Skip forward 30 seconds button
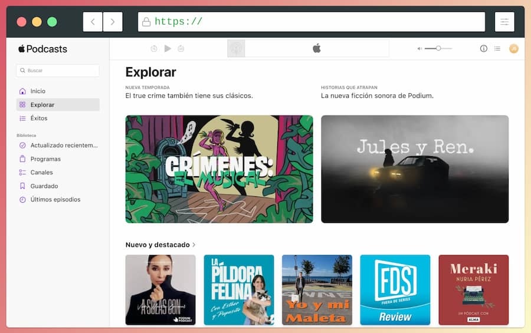531x333 pixels. point(181,49)
